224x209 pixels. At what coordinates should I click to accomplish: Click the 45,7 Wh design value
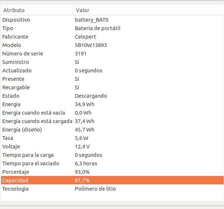click(85, 130)
